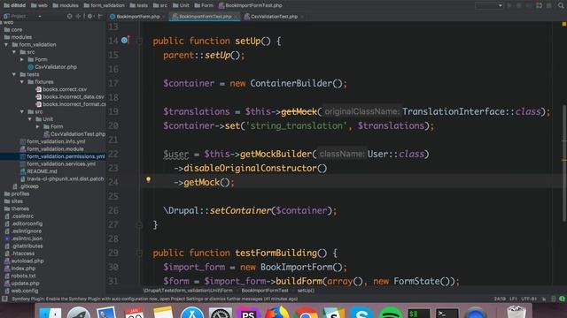The height and width of the screenshot is (318, 567).
Task: Open the run configuration dropdown
Action: tap(489, 5)
